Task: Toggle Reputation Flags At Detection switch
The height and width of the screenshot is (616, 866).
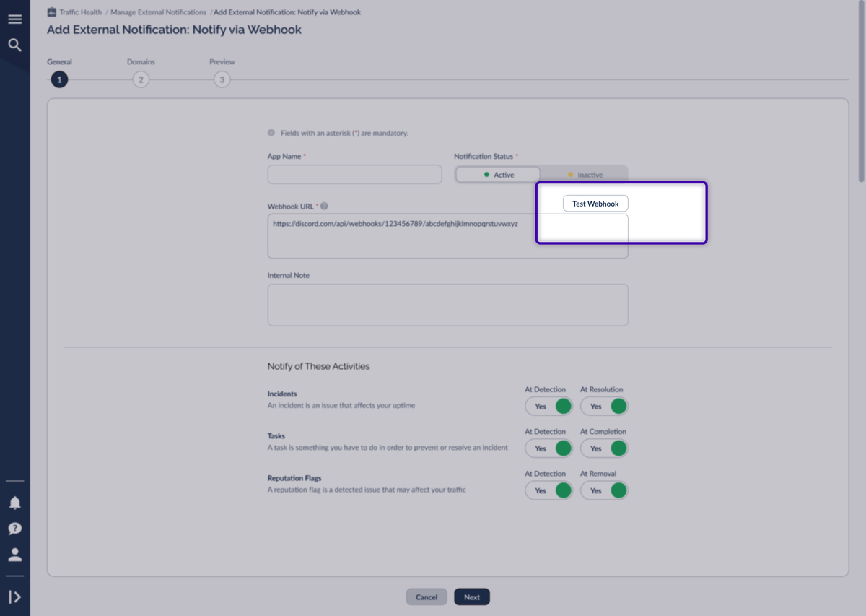Action: (548, 490)
